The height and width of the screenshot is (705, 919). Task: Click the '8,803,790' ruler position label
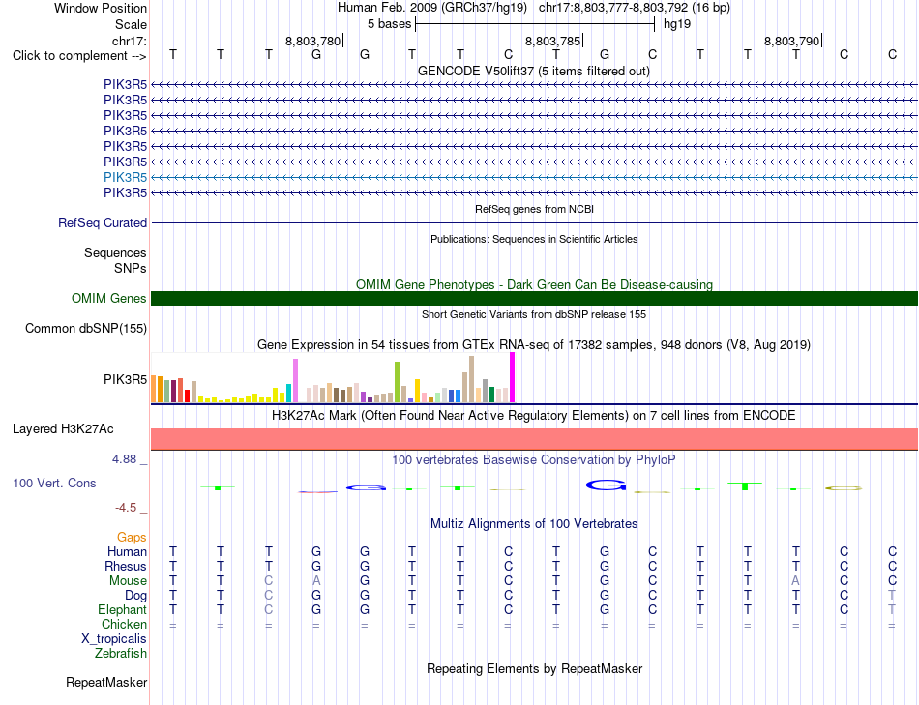pyautogui.click(x=792, y=41)
